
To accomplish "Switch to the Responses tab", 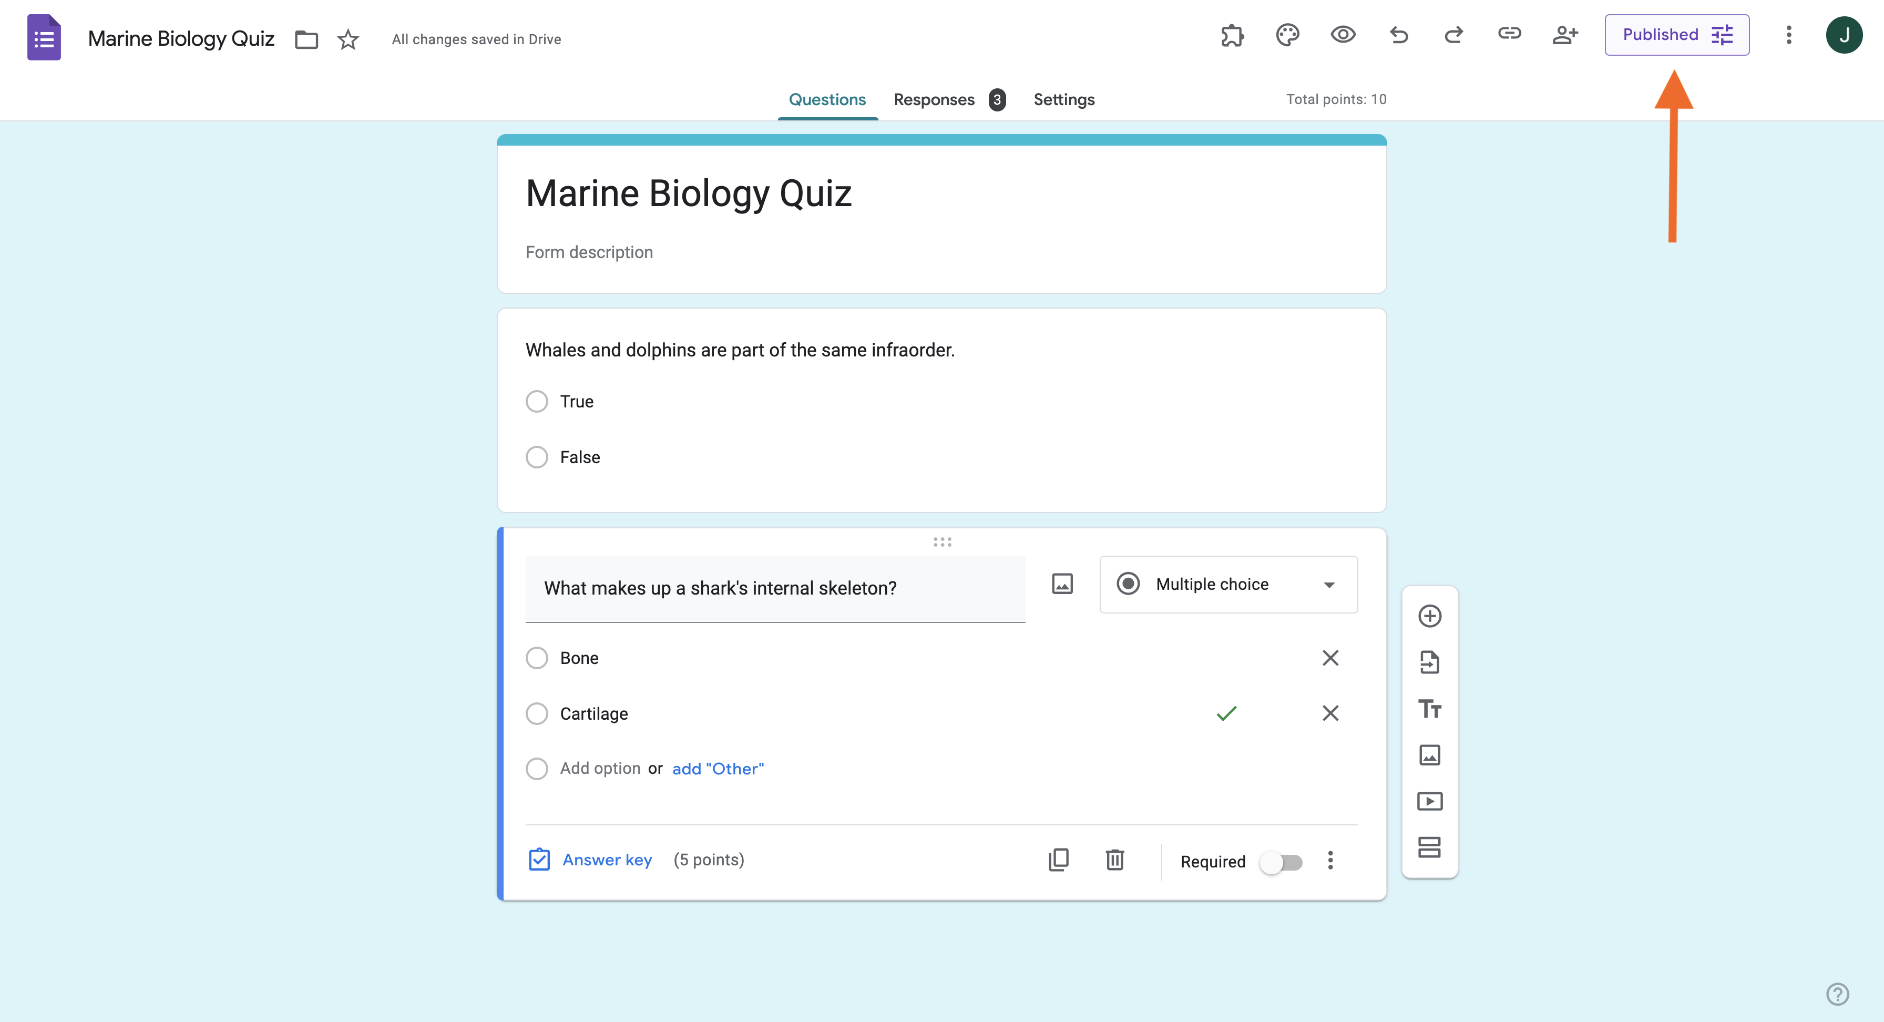I will (934, 99).
